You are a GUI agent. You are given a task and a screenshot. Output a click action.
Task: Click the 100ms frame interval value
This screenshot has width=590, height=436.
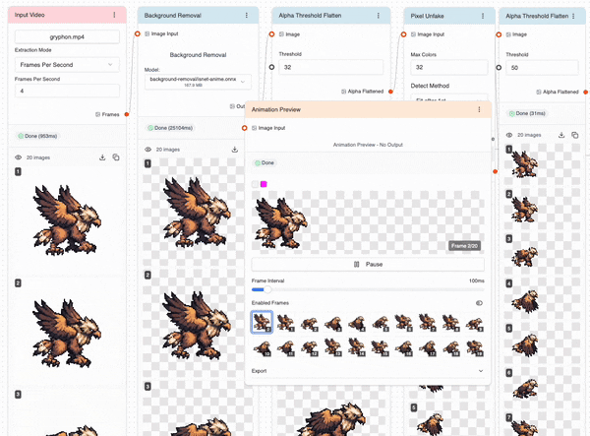click(476, 280)
